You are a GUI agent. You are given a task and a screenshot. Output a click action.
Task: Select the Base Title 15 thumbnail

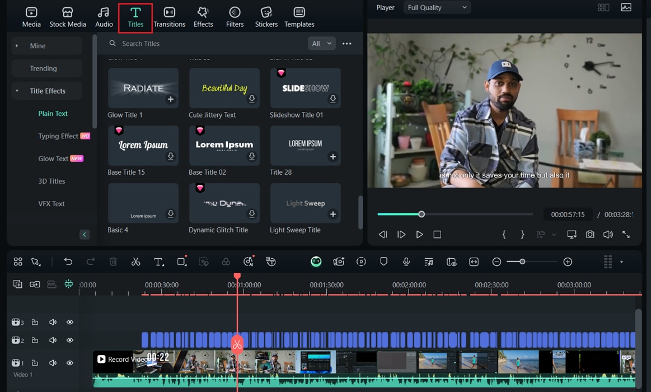[x=143, y=146]
